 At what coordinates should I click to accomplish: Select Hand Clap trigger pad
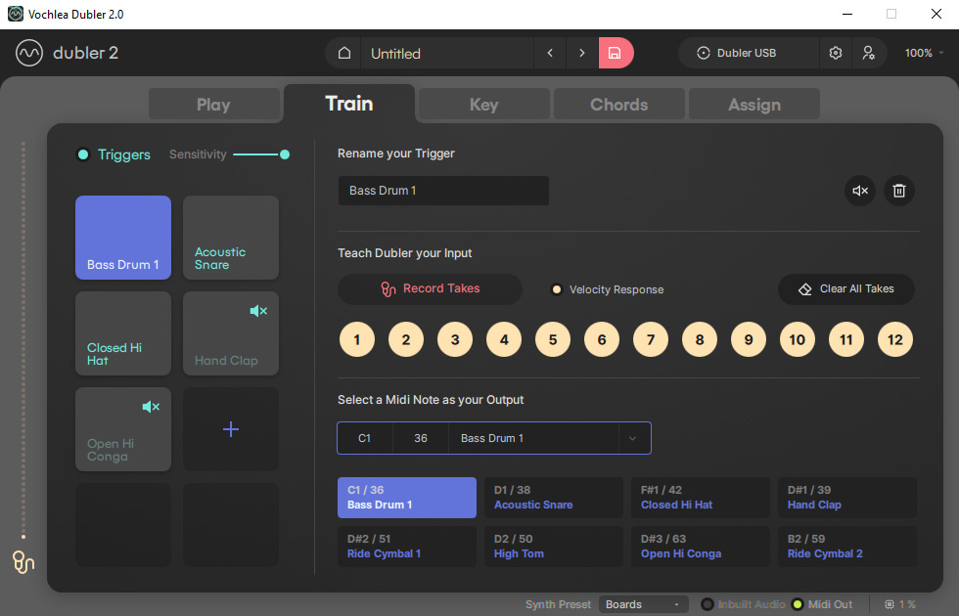(231, 333)
